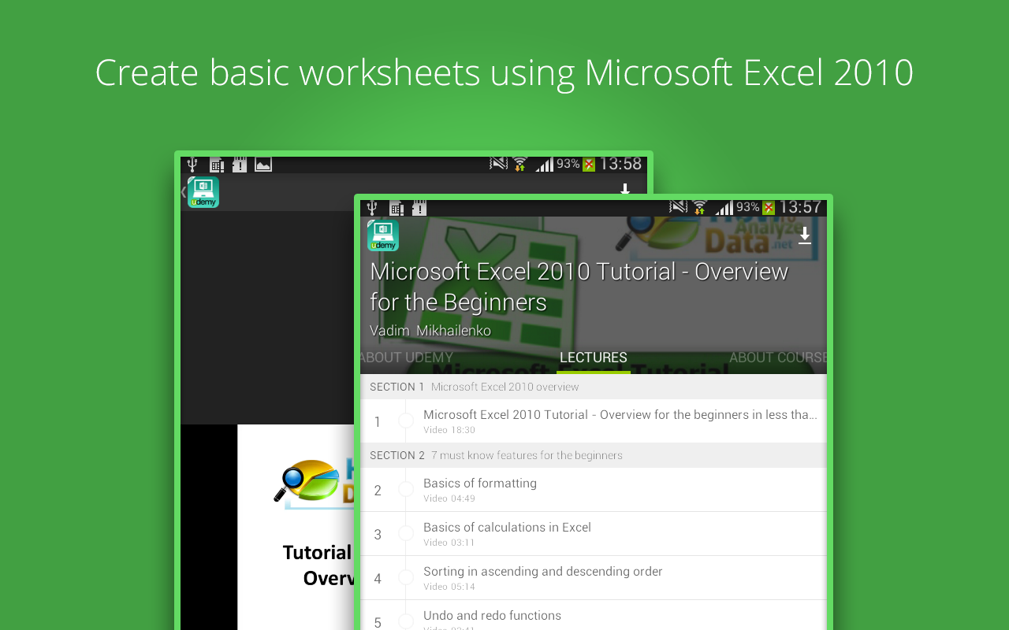This screenshot has height=630, width=1009.
Task: Switch to the ABOUT COURSE tab
Action: click(x=778, y=358)
